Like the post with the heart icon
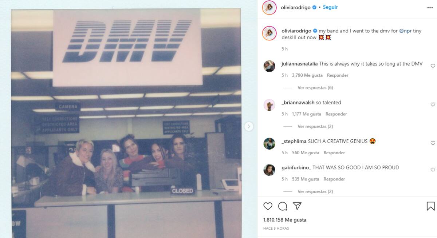Viewport: 437px width, 238px height. click(x=268, y=206)
